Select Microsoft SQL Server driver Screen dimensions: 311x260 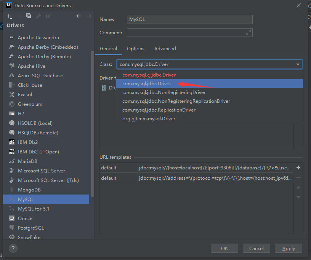point(46,171)
